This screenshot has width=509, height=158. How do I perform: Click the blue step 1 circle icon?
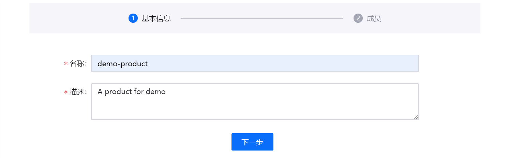click(133, 18)
